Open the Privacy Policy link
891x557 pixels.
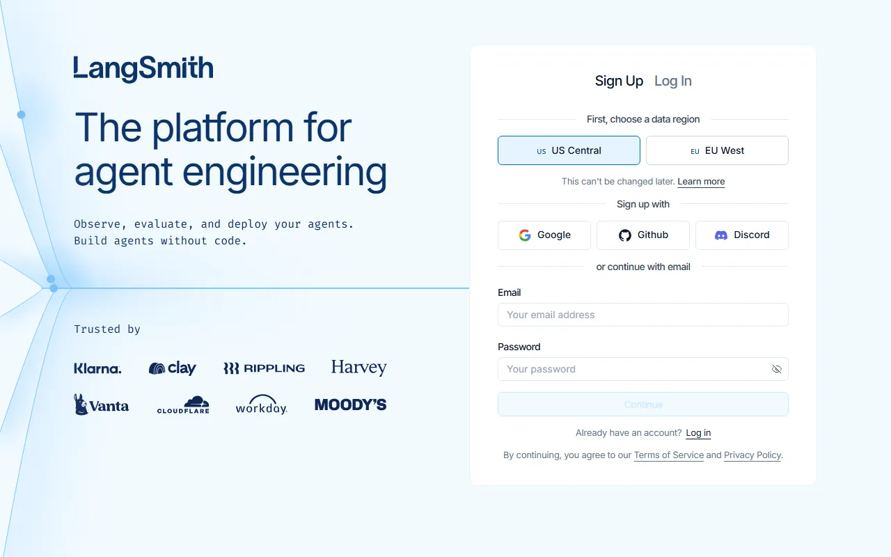(752, 455)
